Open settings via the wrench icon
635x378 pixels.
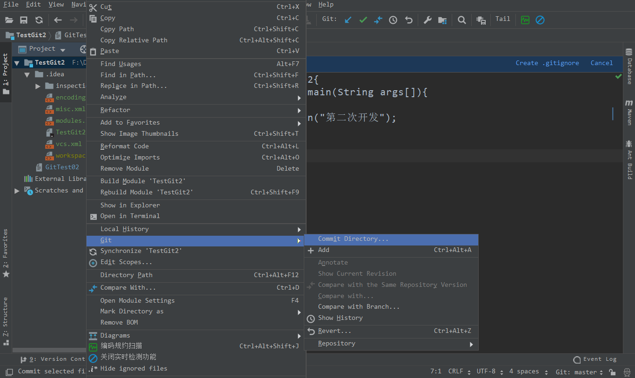(427, 20)
